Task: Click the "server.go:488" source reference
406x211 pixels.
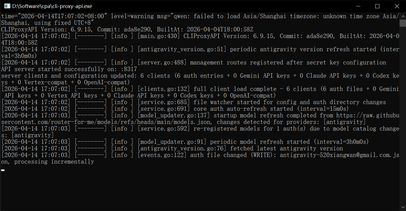Action: tap(162, 62)
